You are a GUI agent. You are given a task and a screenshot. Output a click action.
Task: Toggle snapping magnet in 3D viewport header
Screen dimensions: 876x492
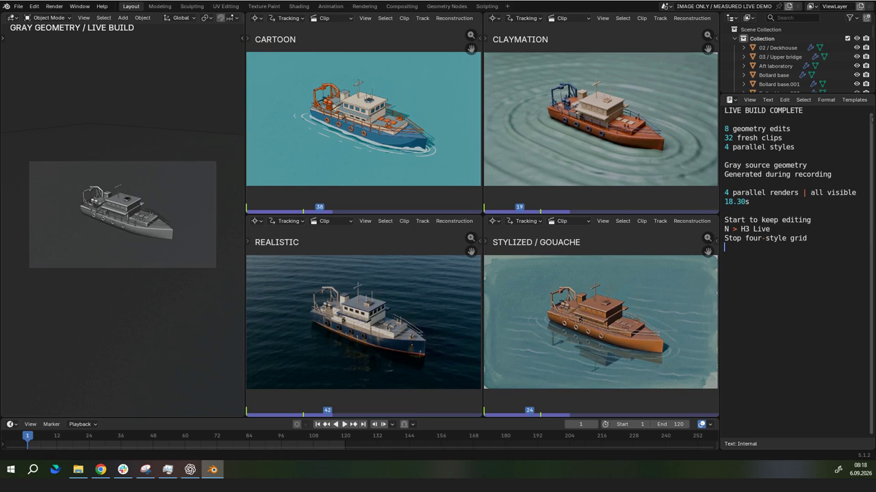[x=221, y=18]
